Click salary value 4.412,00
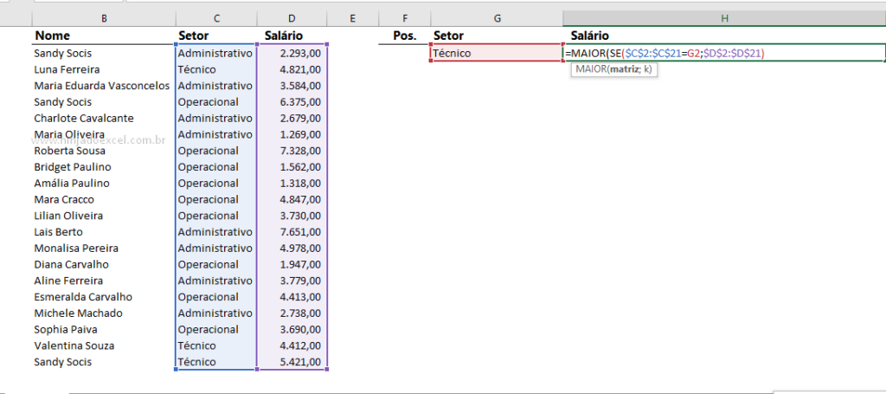886x394 pixels. [300, 346]
